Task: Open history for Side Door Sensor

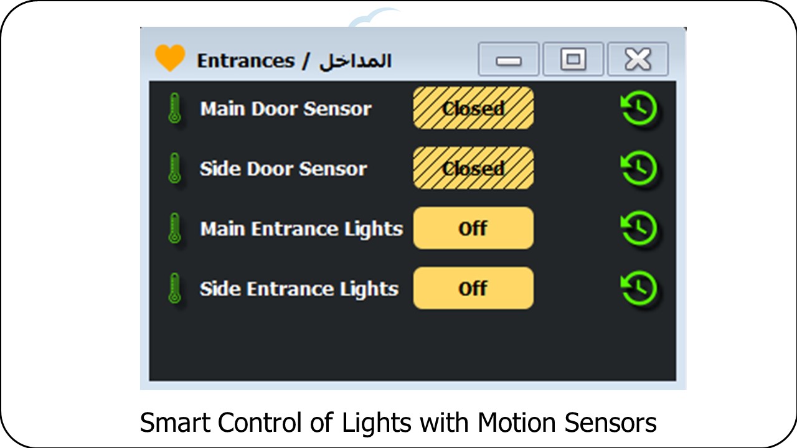Action: pos(639,169)
